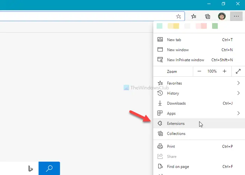This screenshot has height=175, width=245.
Task: Expand the Favorites submenu
Action: 199,83
